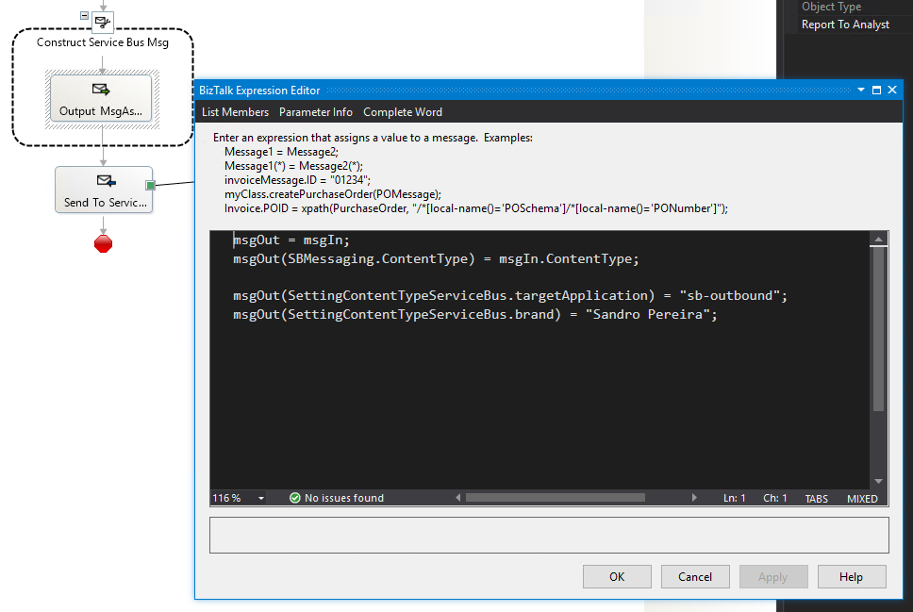Click the horizontal scrollbar thumb in editor
Viewport: 913px width, 612px height.
point(555,498)
